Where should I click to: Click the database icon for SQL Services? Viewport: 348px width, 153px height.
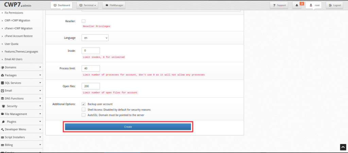click(3, 83)
